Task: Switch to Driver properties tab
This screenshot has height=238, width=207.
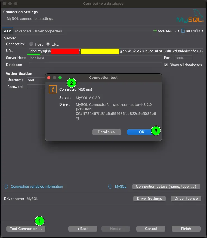Action: click(48, 31)
